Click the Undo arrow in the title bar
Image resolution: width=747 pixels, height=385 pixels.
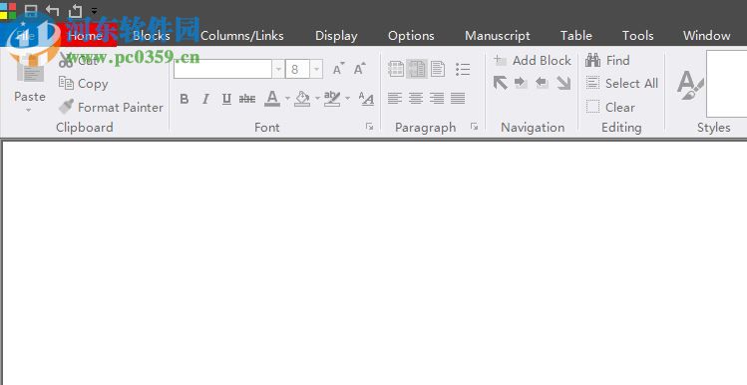[x=53, y=11]
